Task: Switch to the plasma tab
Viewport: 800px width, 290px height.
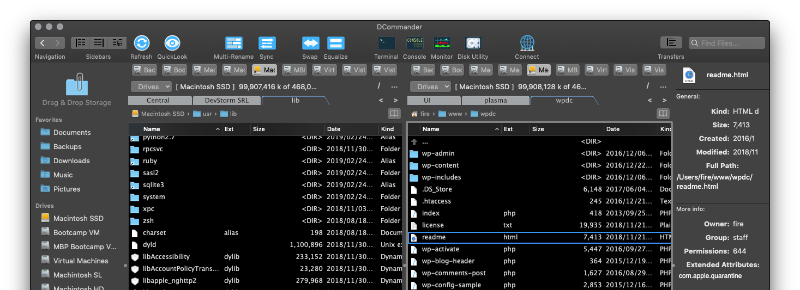Action: pyautogui.click(x=495, y=100)
